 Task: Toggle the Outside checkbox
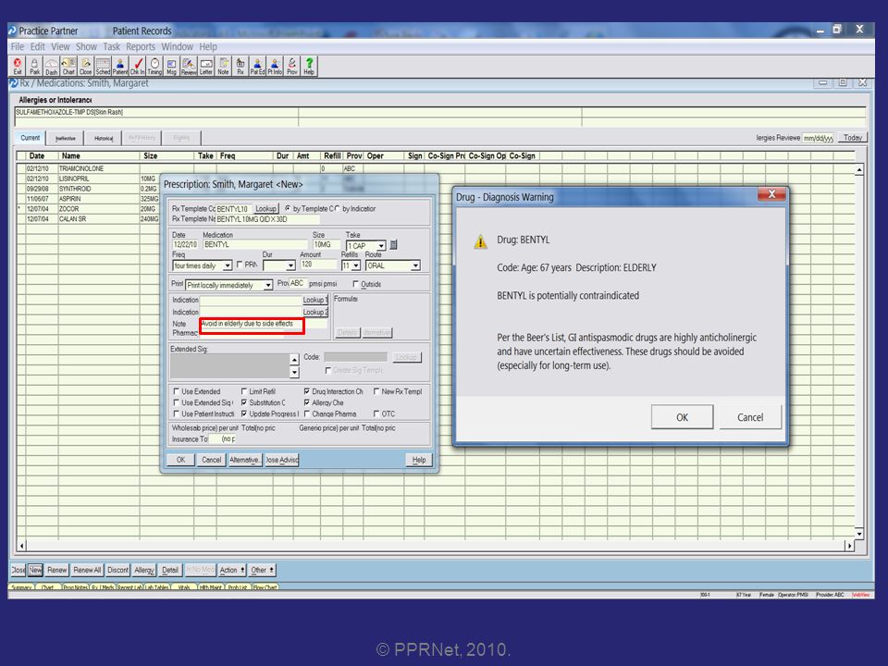click(x=355, y=284)
